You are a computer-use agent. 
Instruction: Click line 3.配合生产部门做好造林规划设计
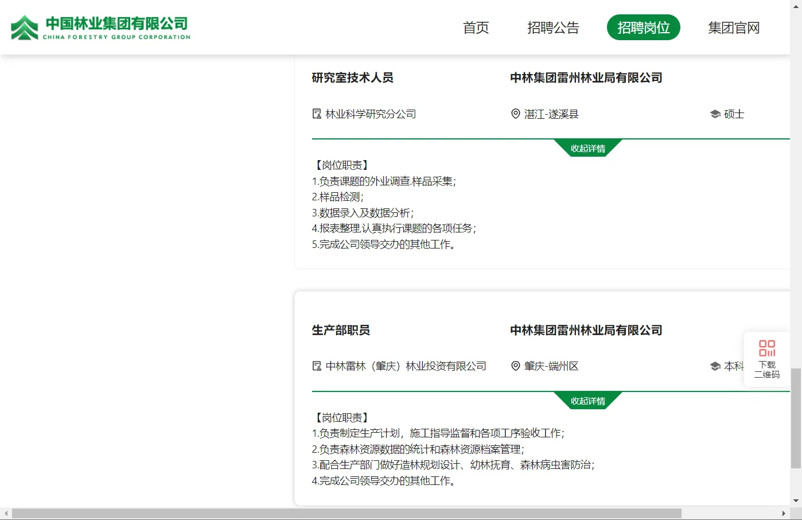(453, 465)
